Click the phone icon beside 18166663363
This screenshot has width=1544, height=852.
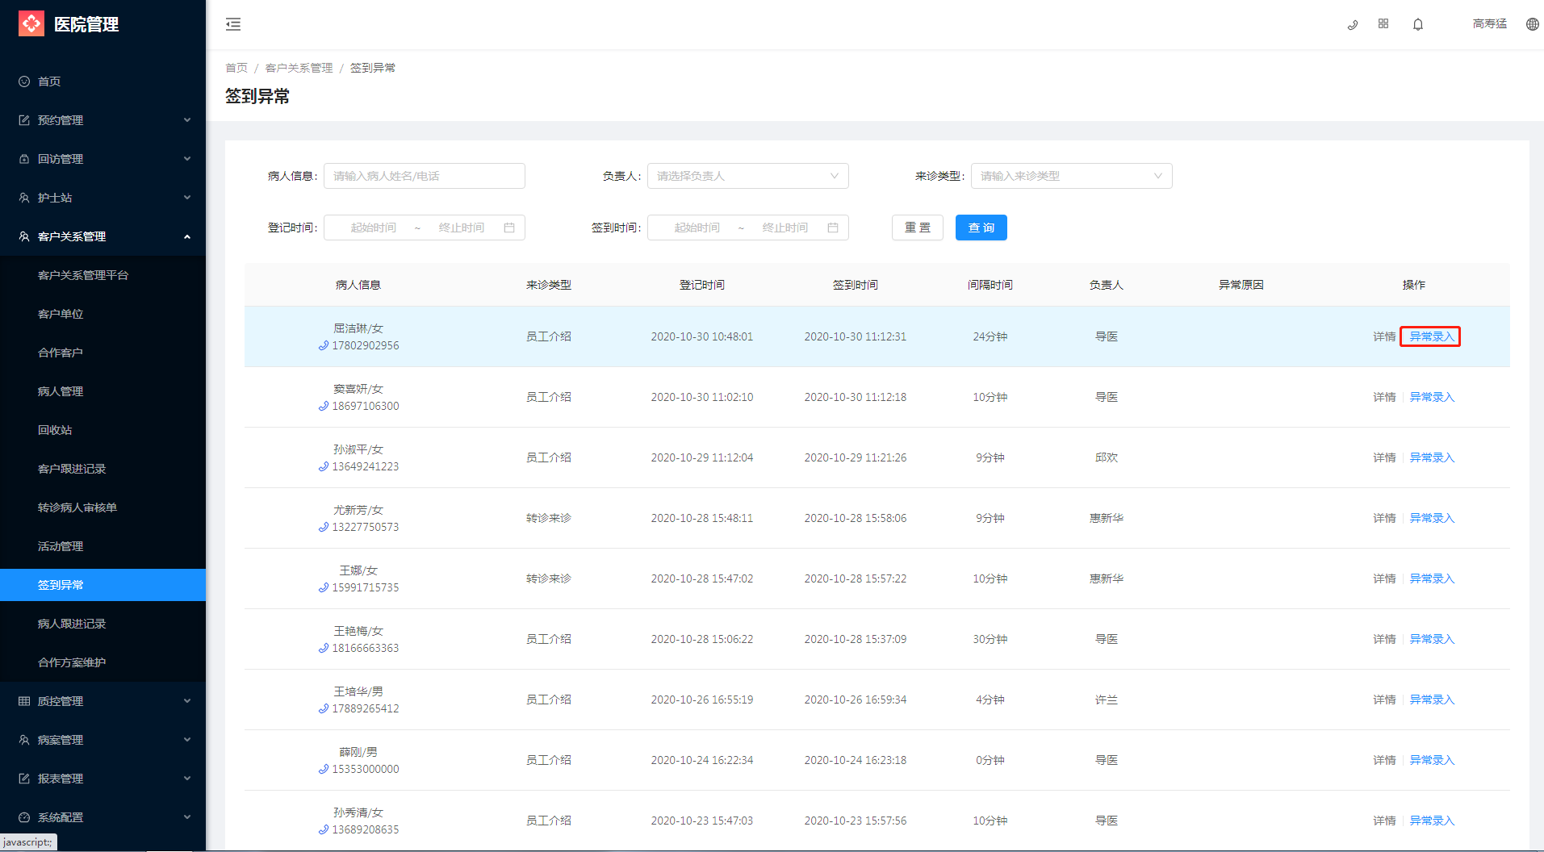point(324,648)
